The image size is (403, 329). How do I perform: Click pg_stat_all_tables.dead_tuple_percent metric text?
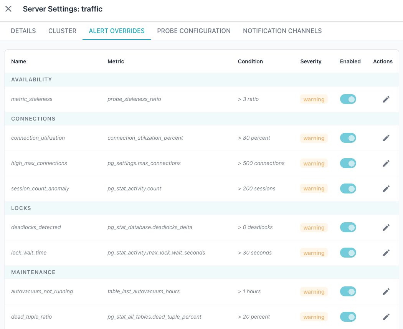(154, 317)
